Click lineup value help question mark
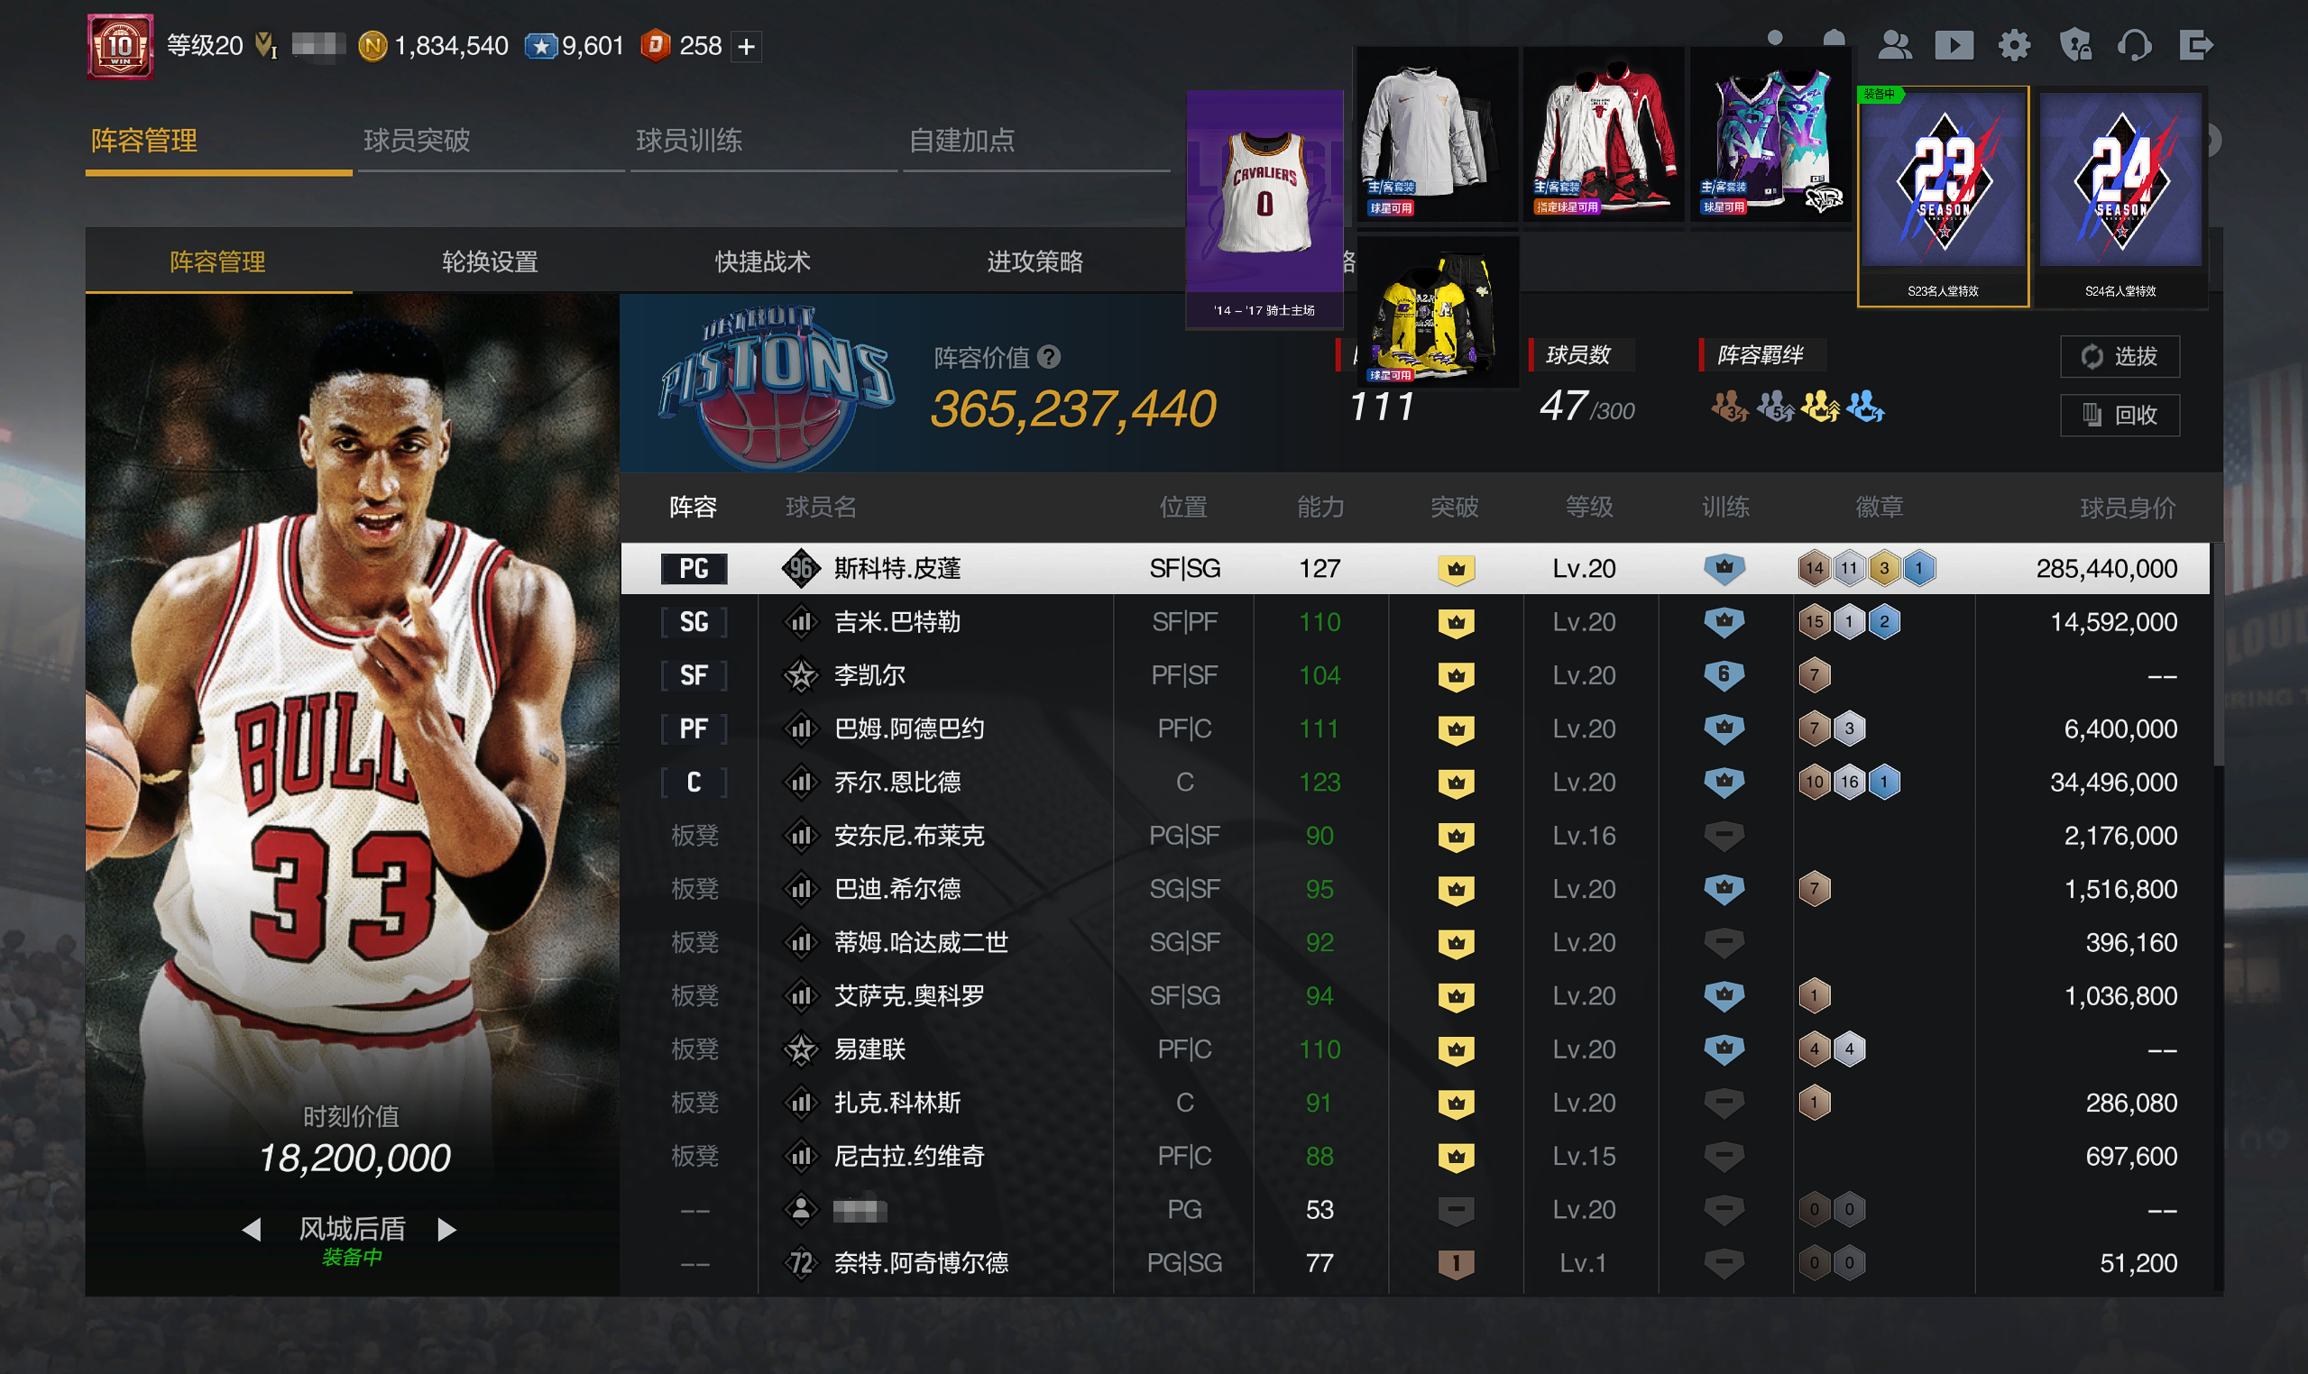2308x1374 pixels. pyautogui.click(x=1048, y=356)
